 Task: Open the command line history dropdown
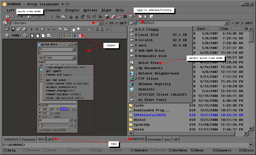[251, 145]
